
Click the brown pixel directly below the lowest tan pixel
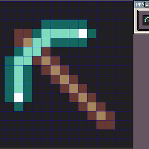coord(101,125)
